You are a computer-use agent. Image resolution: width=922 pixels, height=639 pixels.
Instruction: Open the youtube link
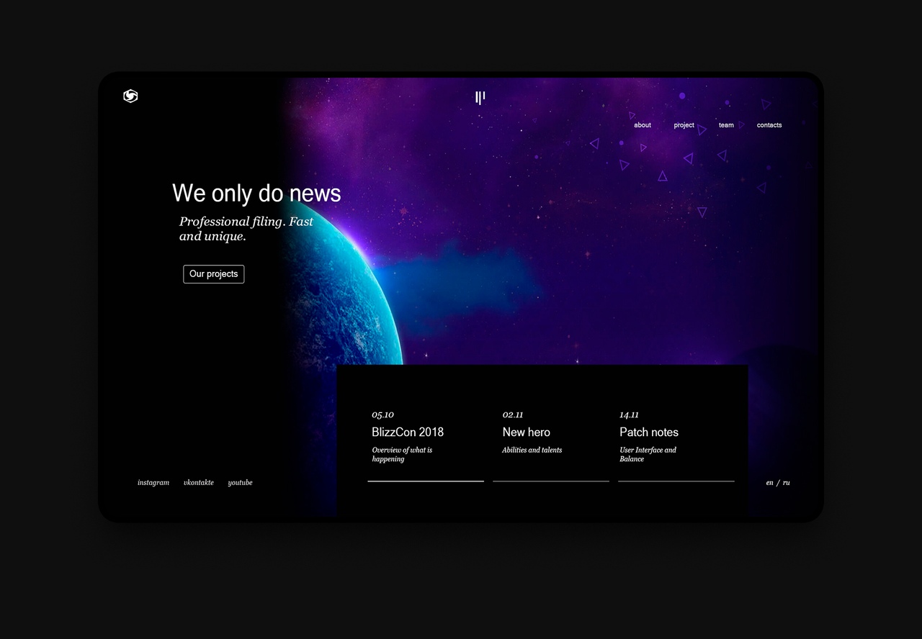point(240,483)
